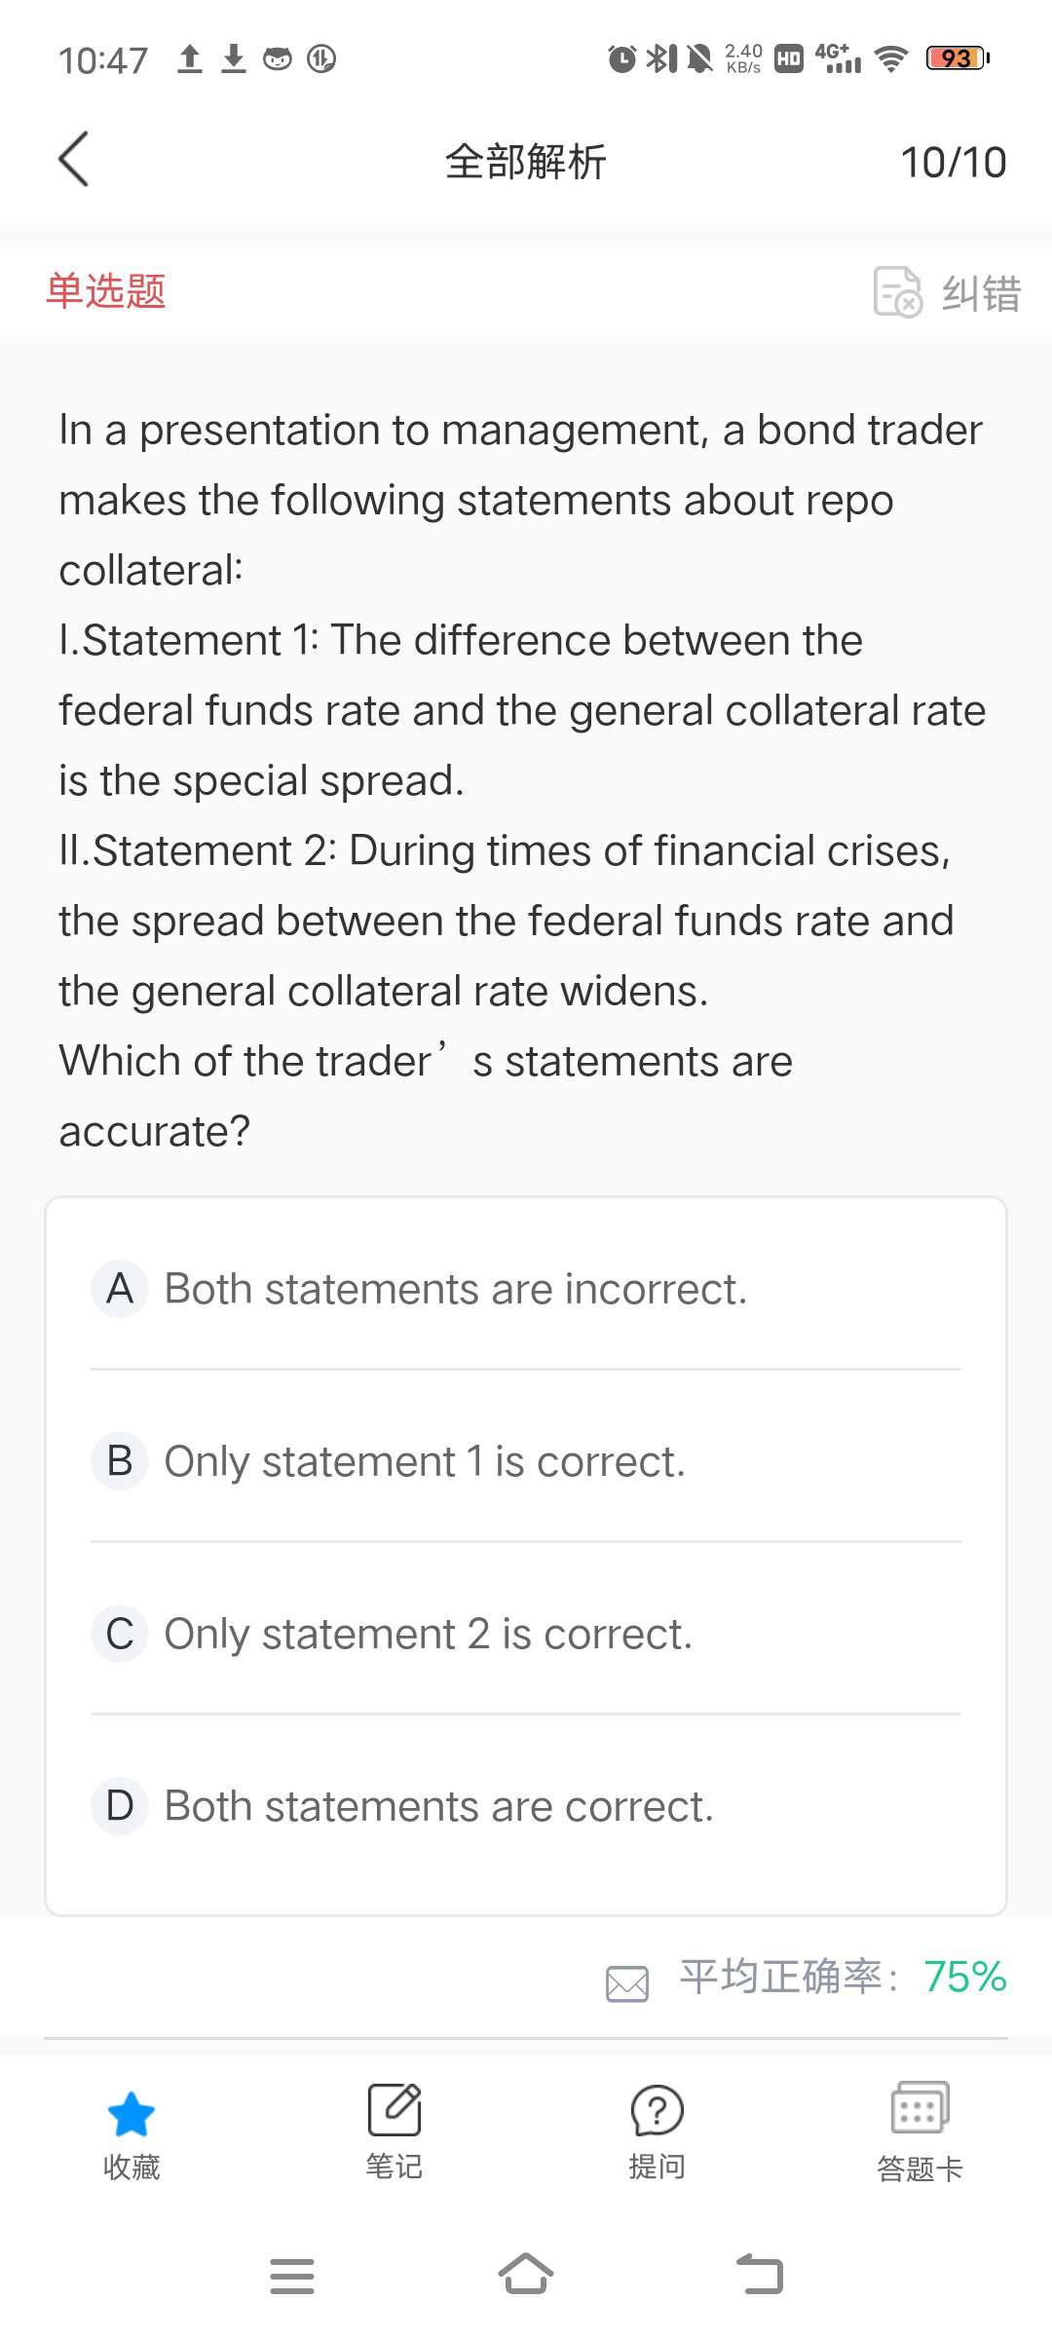The width and height of the screenshot is (1052, 2338).
Task: Tap the Android home navigation icon
Action: coord(526,2276)
